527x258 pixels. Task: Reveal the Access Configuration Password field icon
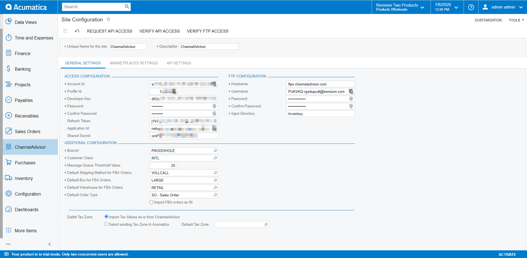pos(214,106)
